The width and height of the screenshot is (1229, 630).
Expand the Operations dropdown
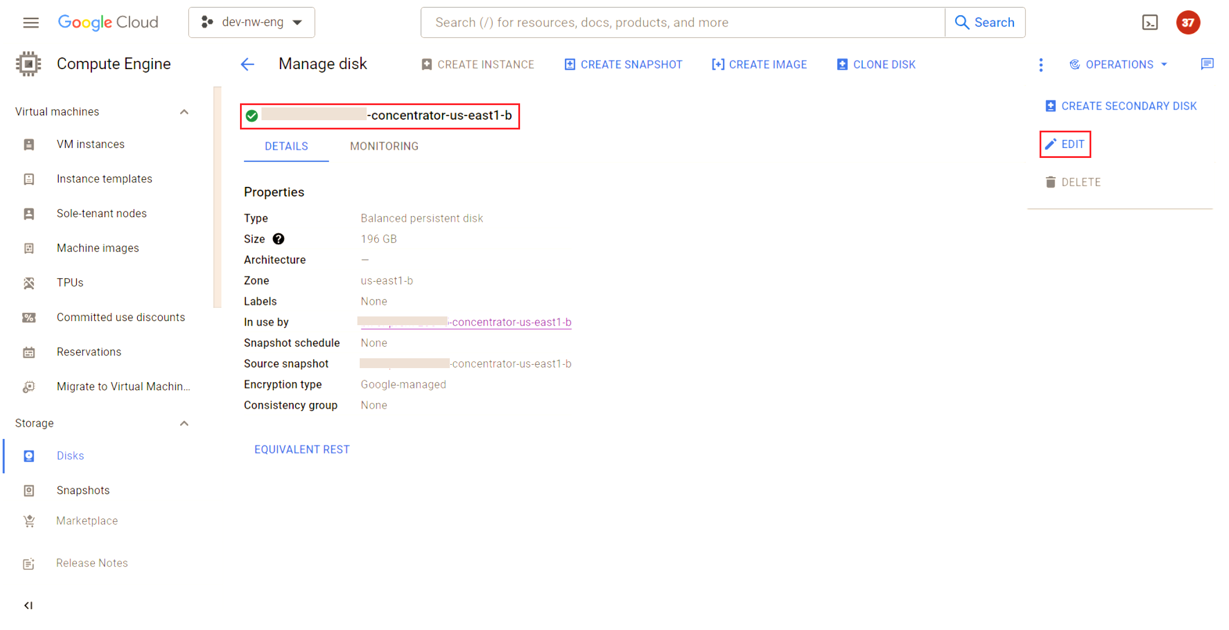click(1119, 64)
